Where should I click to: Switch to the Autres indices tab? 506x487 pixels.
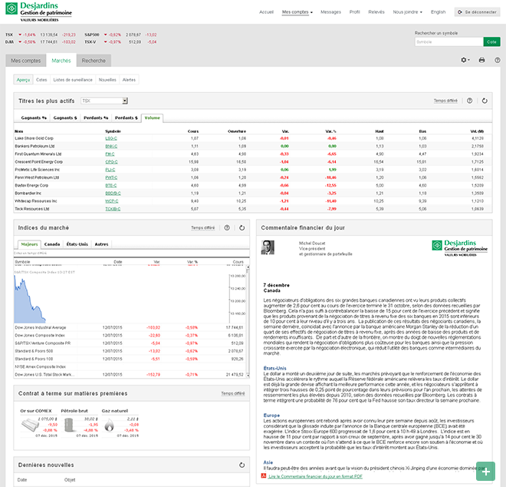coord(101,244)
